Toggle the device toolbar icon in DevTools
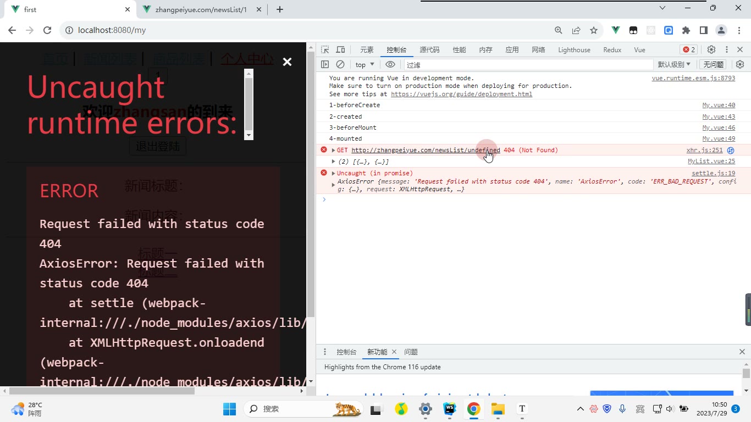This screenshot has height=422, width=751. point(340,49)
